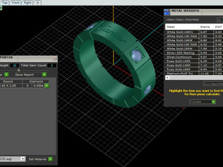Click the green arrow left of Save Report
The width and height of the screenshot is (223, 167).
coord(7,75)
